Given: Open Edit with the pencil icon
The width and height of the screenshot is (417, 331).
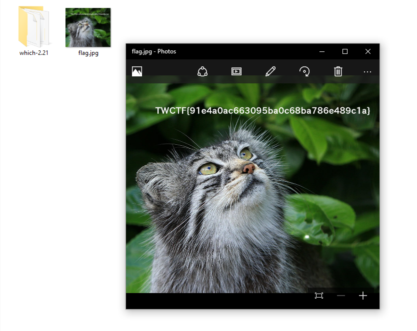Looking at the screenshot, I should pos(270,71).
